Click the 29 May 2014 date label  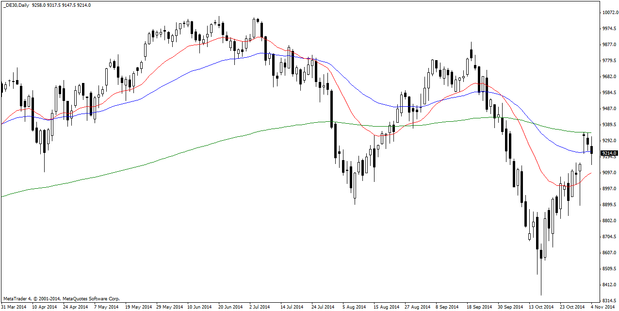[x=169, y=307]
